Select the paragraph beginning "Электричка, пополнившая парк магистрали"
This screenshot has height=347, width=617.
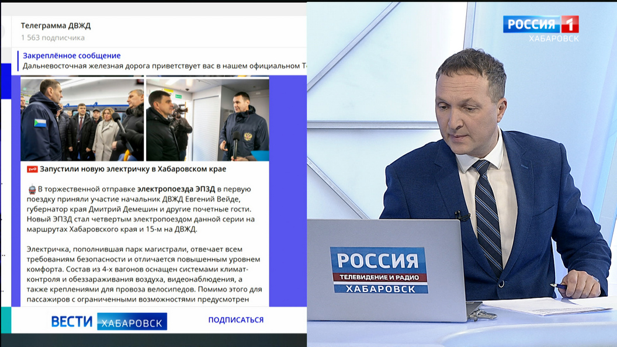(x=144, y=274)
